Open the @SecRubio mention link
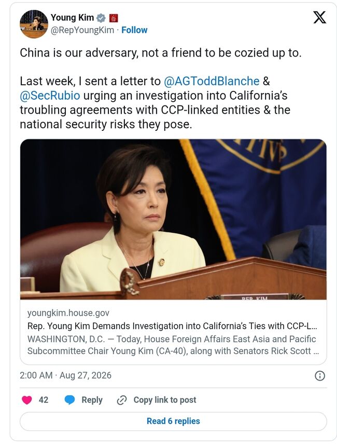This screenshot has height=444, width=337. coord(50,96)
